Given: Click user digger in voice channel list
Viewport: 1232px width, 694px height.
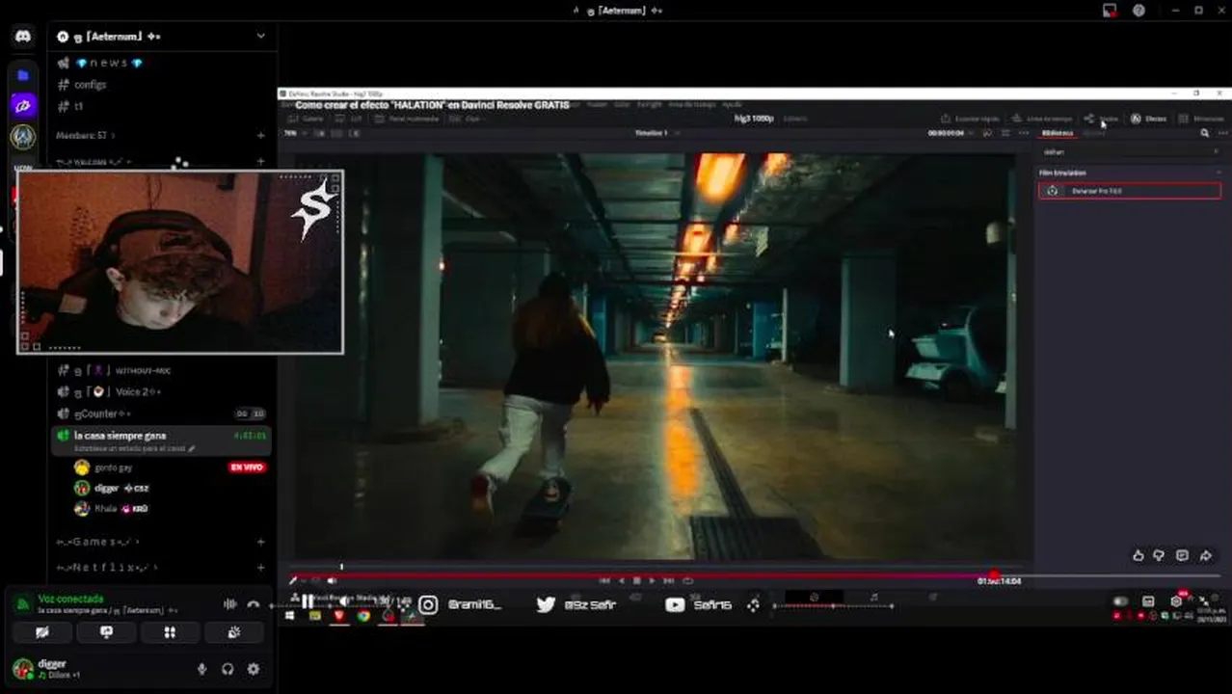Looking at the screenshot, I should click(x=107, y=488).
